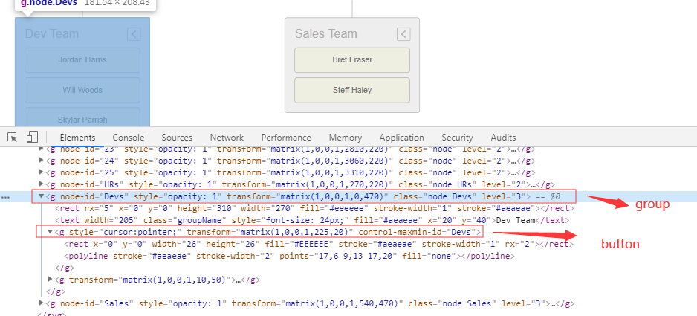
Task: Select the Bret Fraser node
Action: tap(352, 60)
